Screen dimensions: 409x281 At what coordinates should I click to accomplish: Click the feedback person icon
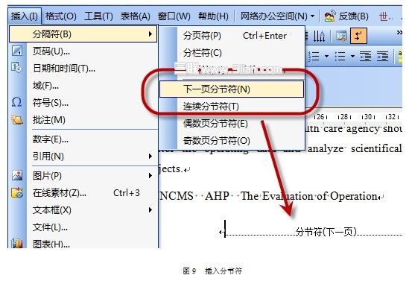point(329,16)
